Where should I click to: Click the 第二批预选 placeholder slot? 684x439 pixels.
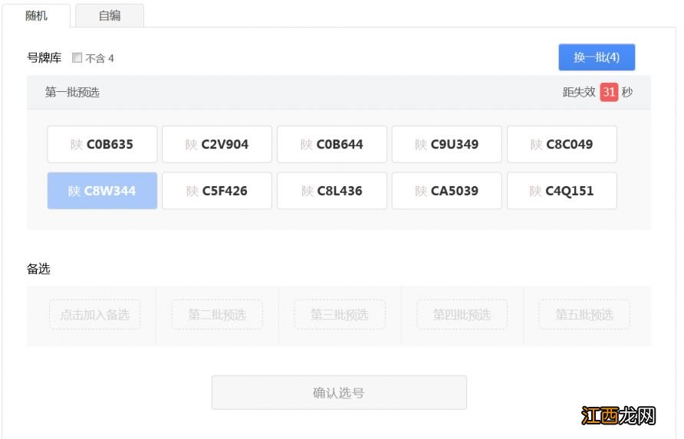[217, 315]
